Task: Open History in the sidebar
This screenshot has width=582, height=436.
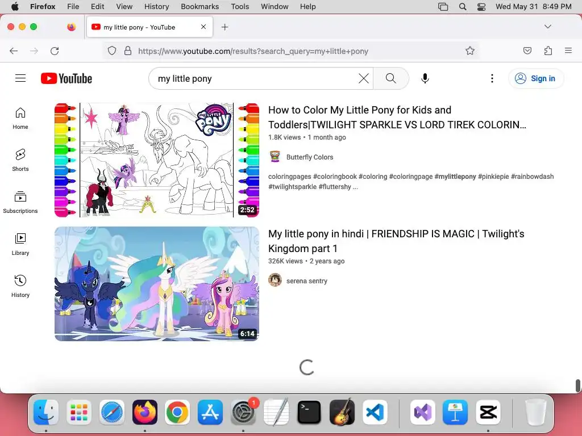Action: tap(20, 286)
